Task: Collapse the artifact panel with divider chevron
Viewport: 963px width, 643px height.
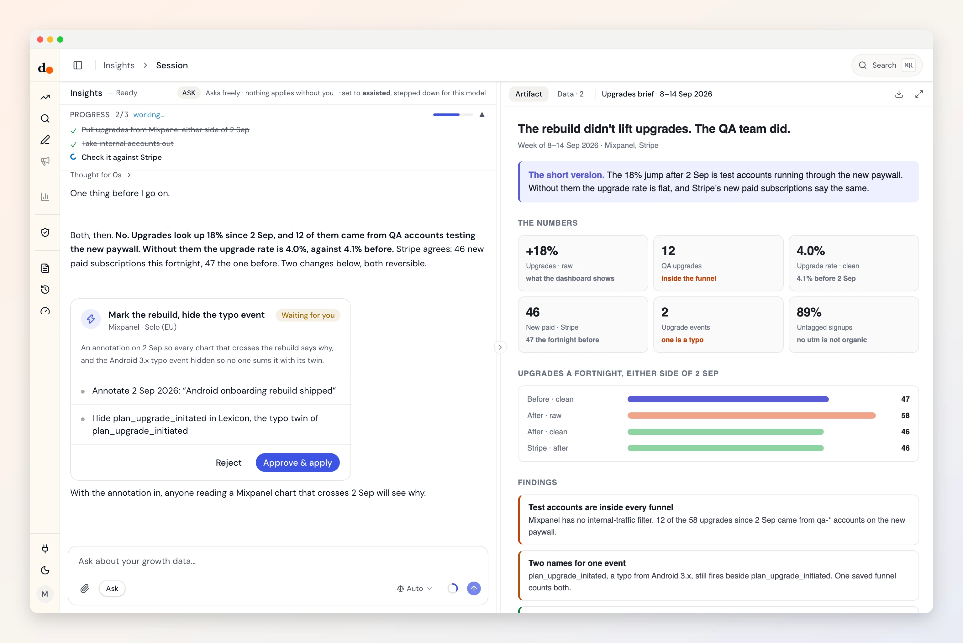Action: (500, 347)
